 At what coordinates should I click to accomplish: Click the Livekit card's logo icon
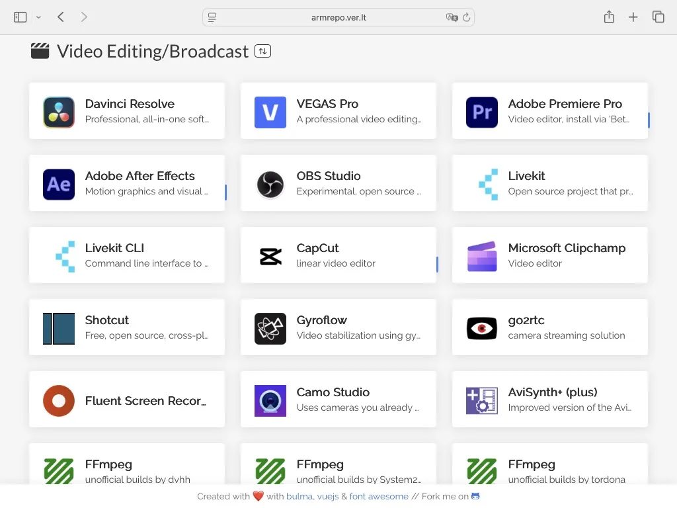click(x=489, y=185)
